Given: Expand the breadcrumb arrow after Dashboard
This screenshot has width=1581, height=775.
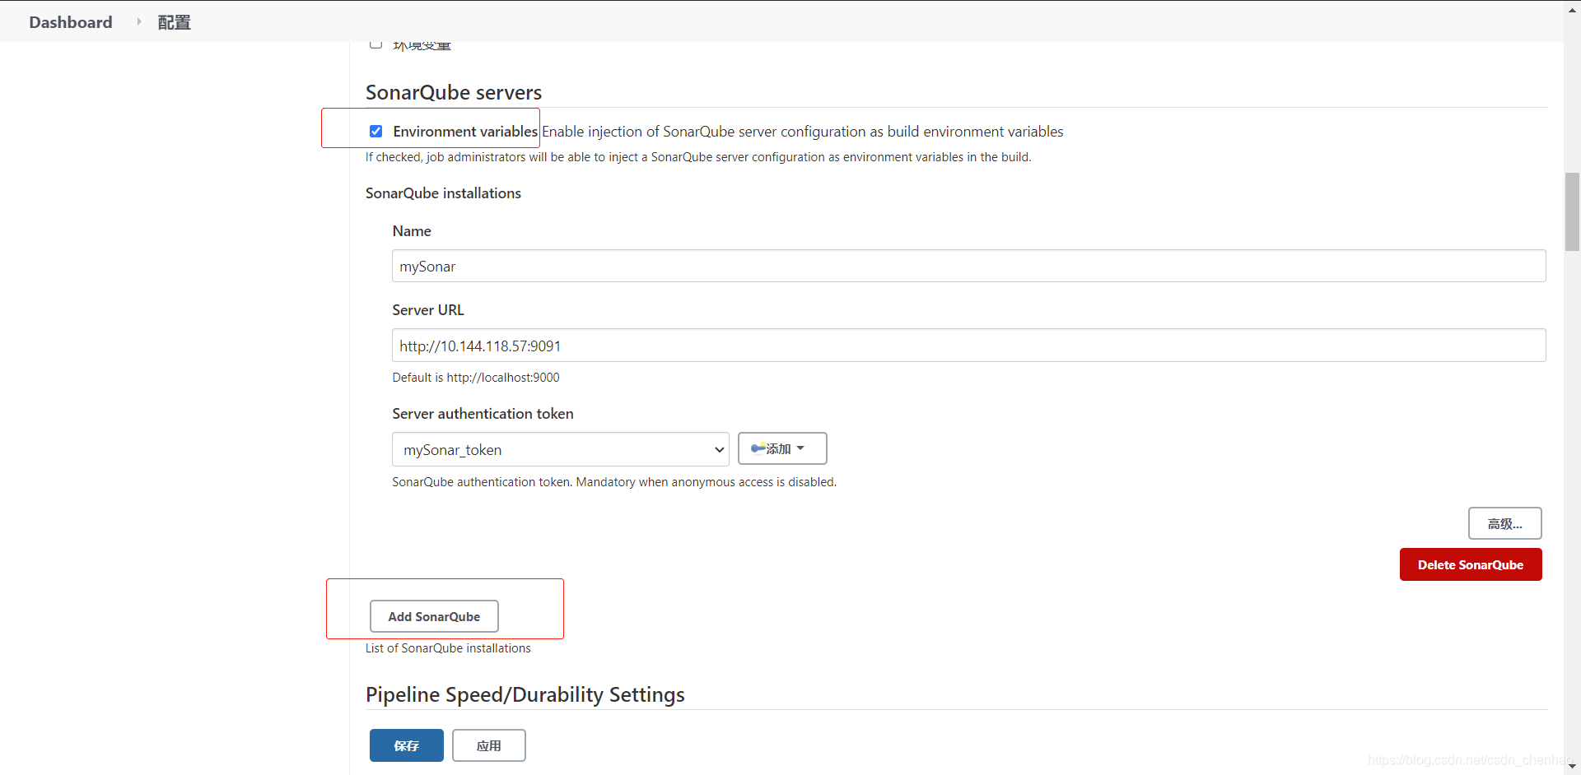Looking at the screenshot, I should click(x=138, y=22).
